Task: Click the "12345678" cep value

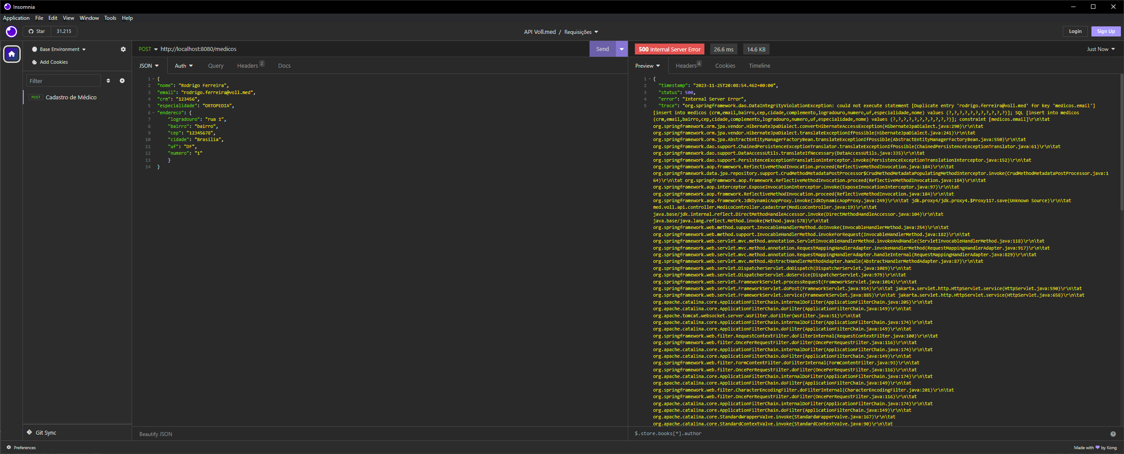Action: click(200, 133)
